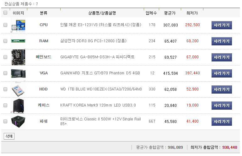This screenshot has height=156, width=242.
Task: Click the Micronics Classic II power supply image
Action: click(x=18, y=121)
